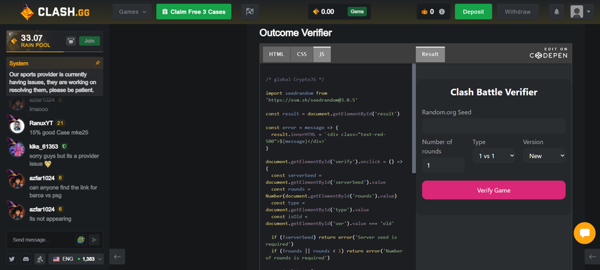Select the JS tab
Viewport: 600px width, 270px height.
click(x=322, y=54)
